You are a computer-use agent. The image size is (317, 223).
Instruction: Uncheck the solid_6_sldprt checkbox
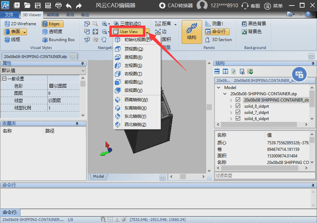[x=238, y=118]
